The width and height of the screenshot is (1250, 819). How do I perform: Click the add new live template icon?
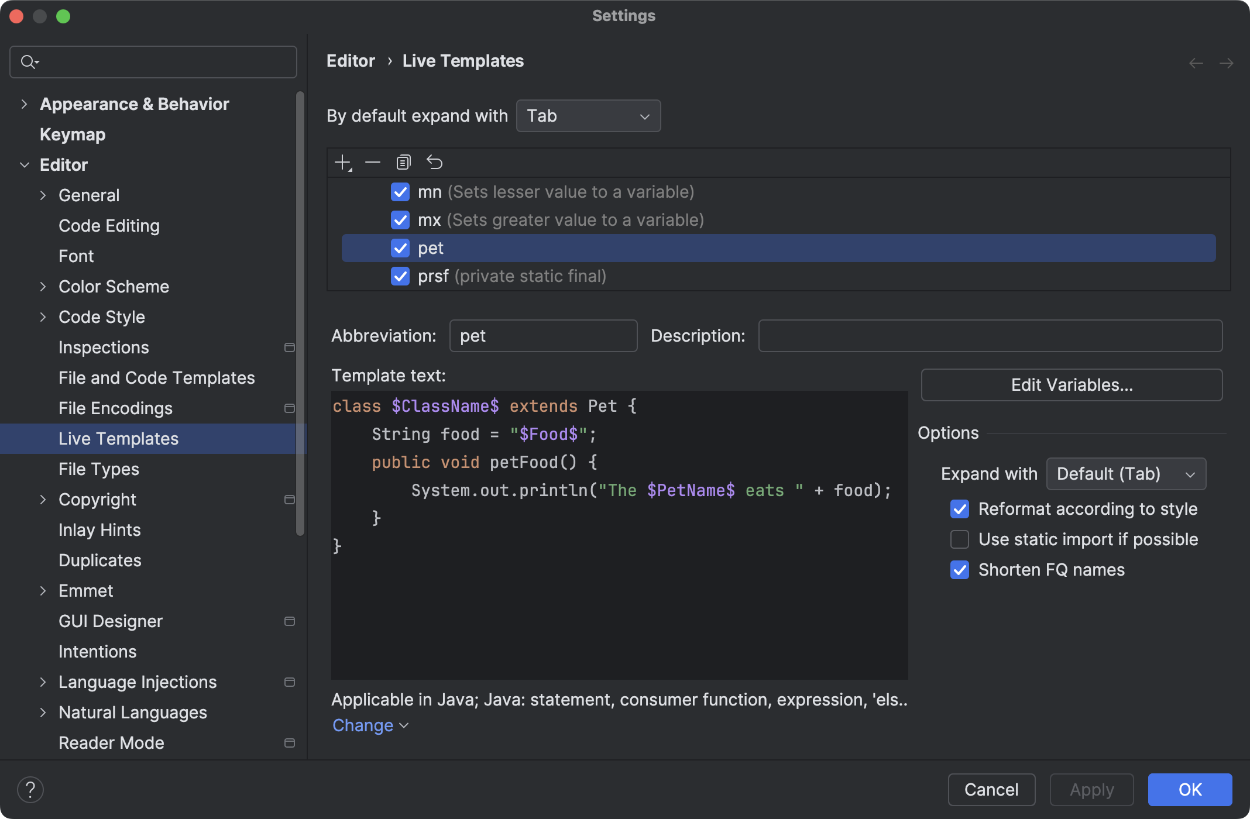(342, 162)
